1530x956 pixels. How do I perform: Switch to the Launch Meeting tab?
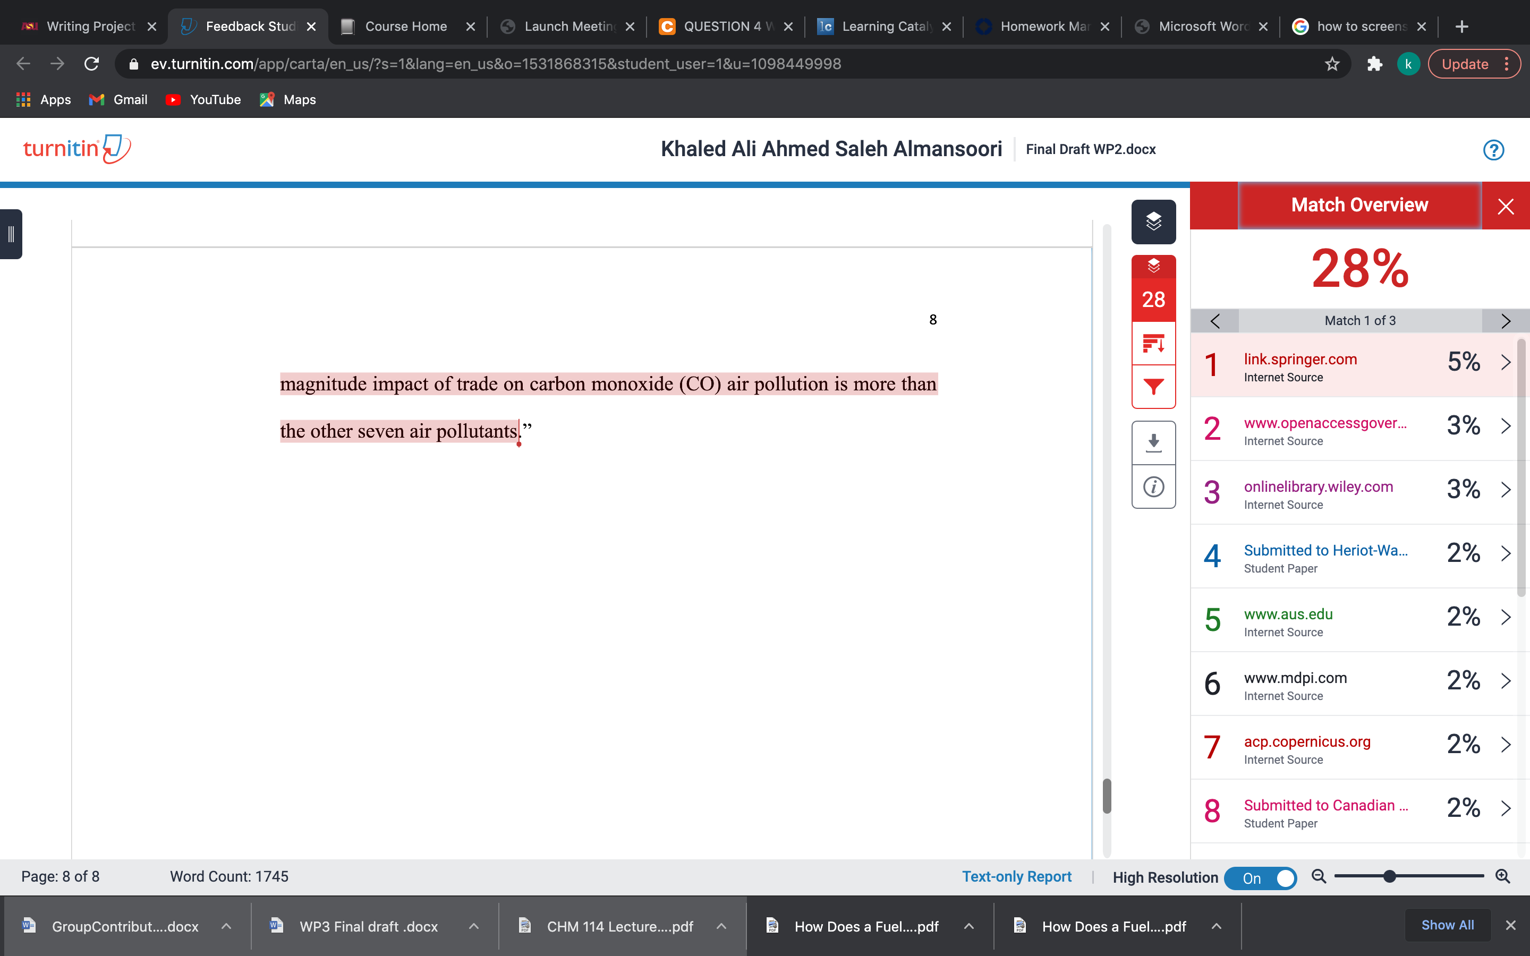point(568,27)
